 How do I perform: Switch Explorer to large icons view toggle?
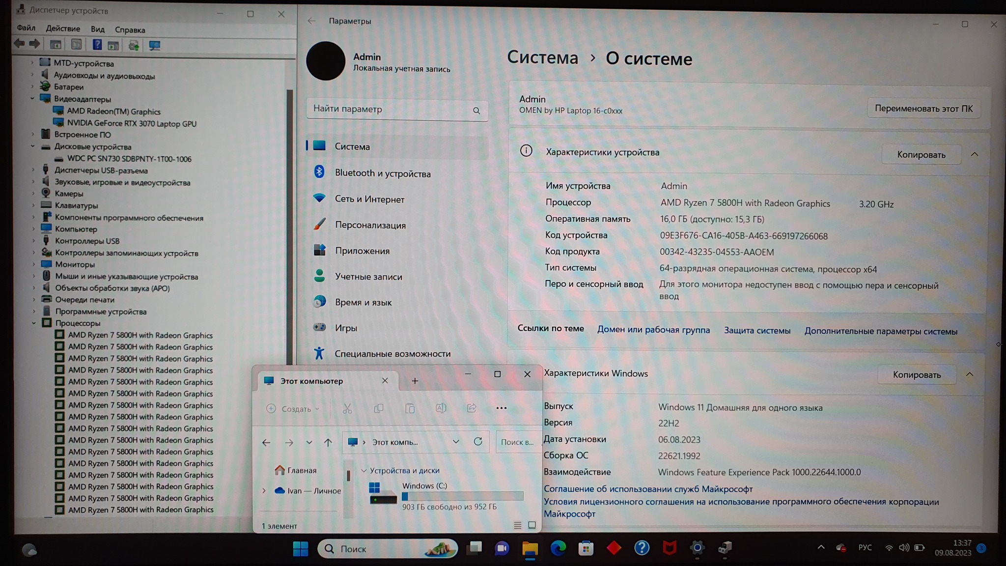pos(532,526)
